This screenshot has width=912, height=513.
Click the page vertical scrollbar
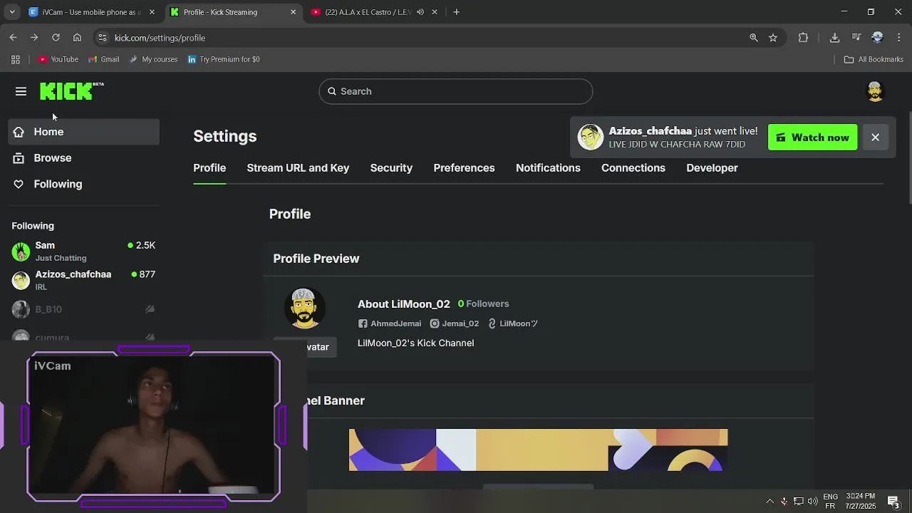[x=909, y=158]
